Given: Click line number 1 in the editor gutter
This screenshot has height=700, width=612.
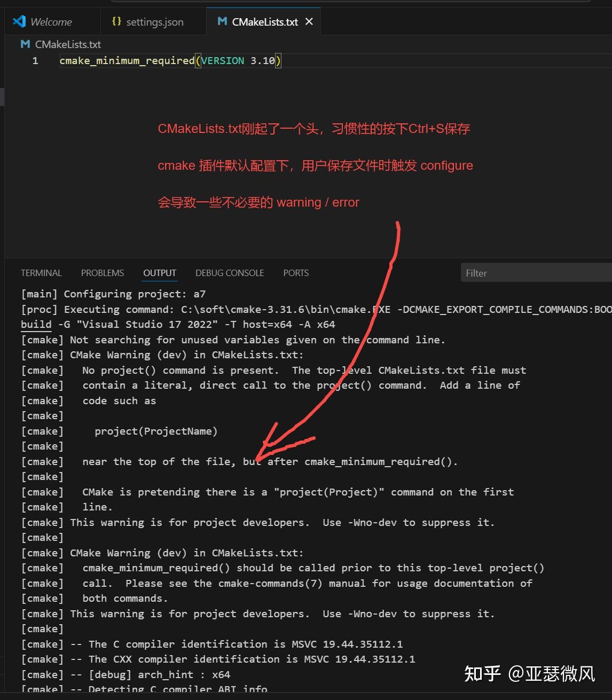Looking at the screenshot, I should click(35, 60).
